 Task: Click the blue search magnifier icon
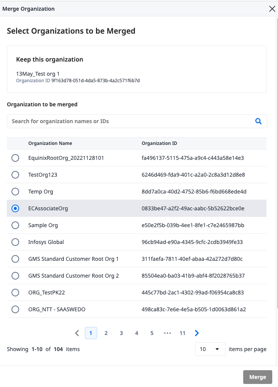pos(258,121)
